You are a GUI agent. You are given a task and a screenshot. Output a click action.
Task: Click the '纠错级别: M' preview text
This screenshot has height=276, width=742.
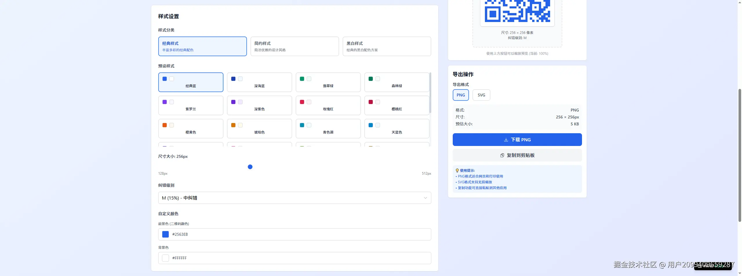coord(517,38)
